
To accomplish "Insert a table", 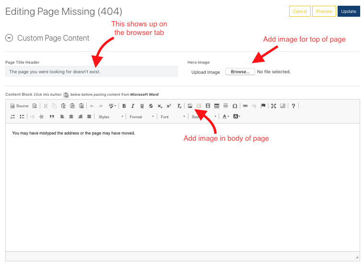I will tap(217, 106).
